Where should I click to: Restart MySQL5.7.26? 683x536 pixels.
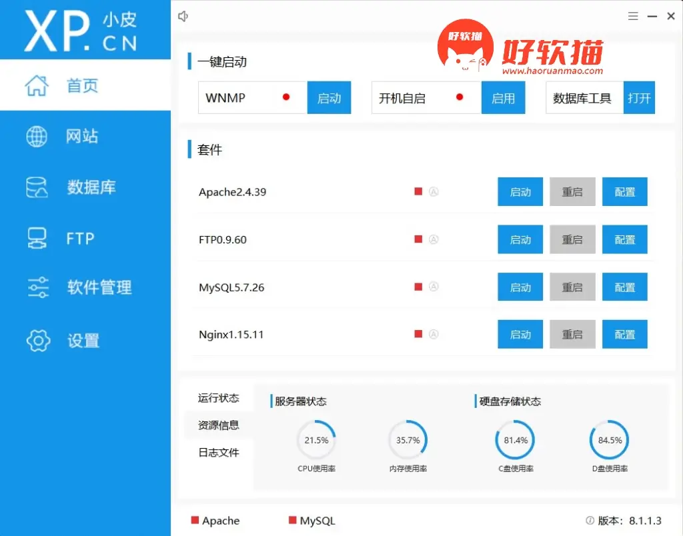click(x=572, y=287)
